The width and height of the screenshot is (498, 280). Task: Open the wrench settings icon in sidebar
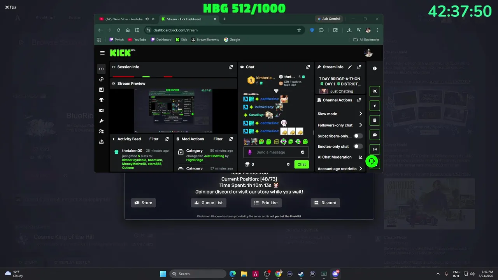(102, 121)
